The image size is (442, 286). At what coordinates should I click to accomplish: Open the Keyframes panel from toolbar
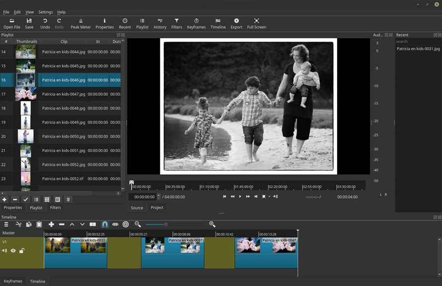[196, 23]
